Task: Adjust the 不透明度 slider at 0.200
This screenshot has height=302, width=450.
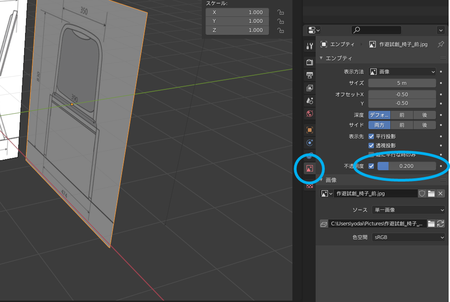Action: click(x=406, y=166)
